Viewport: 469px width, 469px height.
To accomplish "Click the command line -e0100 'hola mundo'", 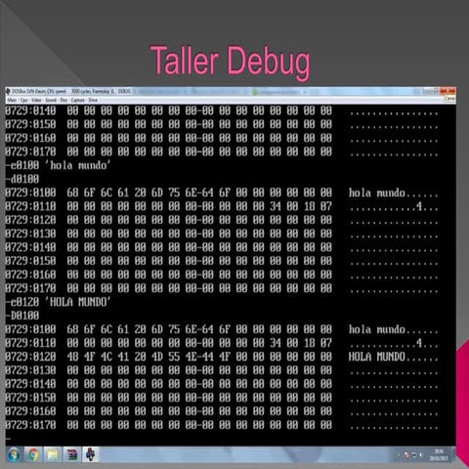I will [58, 165].
